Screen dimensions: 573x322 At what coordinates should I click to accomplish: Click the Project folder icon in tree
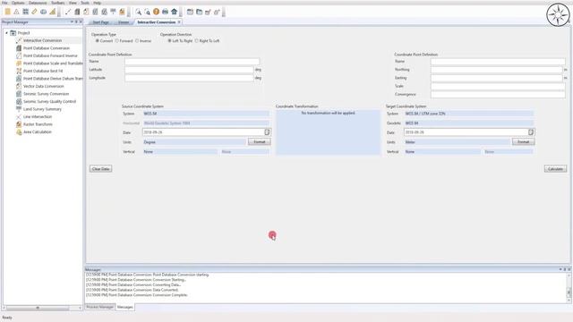coord(13,33)
